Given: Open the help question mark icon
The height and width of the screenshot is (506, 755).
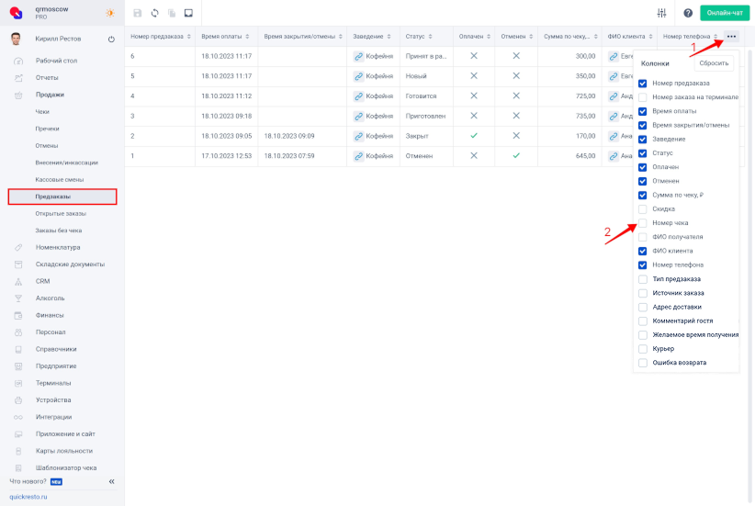Looking at the screenshot, I should pos(688,13).
